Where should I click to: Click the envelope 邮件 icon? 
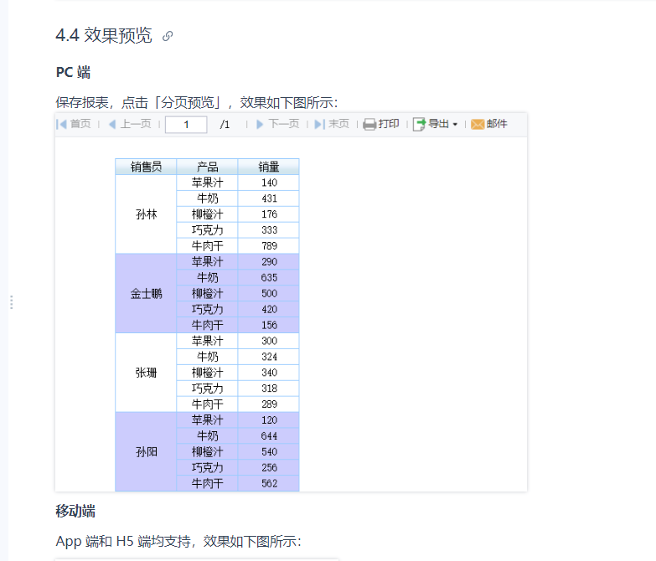click(x=478, y=124)
